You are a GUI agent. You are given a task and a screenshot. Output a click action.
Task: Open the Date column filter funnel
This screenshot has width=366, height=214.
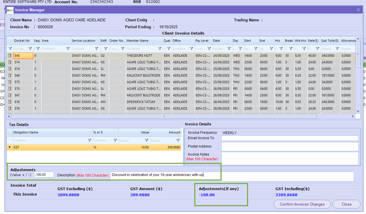[x=229, y=49]
